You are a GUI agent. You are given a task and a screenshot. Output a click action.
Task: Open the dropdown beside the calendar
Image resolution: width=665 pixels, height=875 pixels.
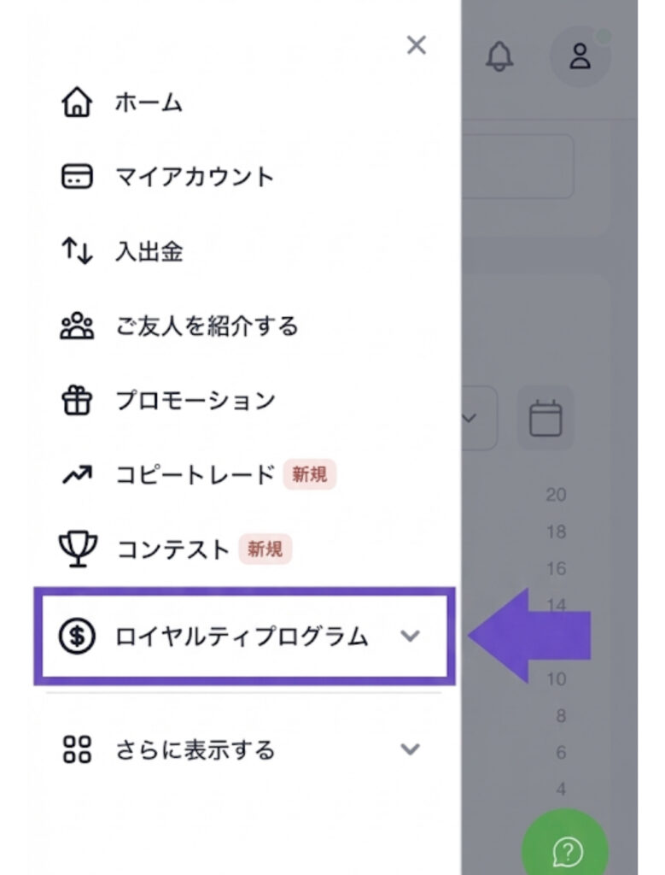tap(472, 418)
